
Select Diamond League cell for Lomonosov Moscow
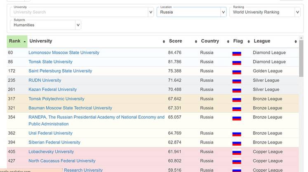click(269, 53)
